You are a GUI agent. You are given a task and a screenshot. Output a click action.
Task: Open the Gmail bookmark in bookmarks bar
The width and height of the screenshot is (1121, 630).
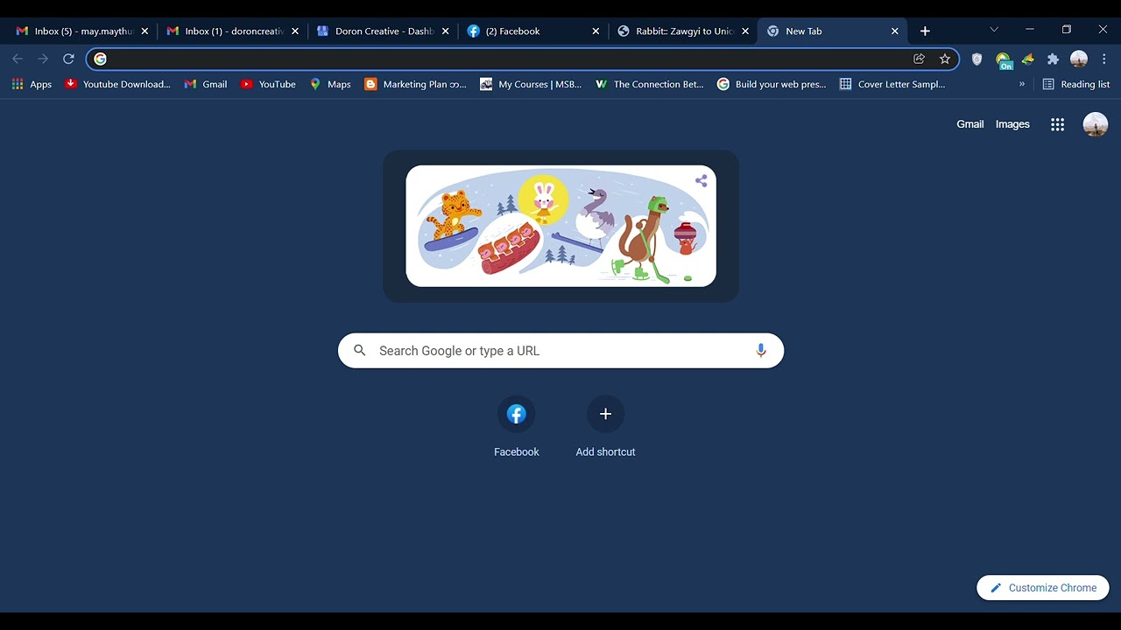click(206, 84)
